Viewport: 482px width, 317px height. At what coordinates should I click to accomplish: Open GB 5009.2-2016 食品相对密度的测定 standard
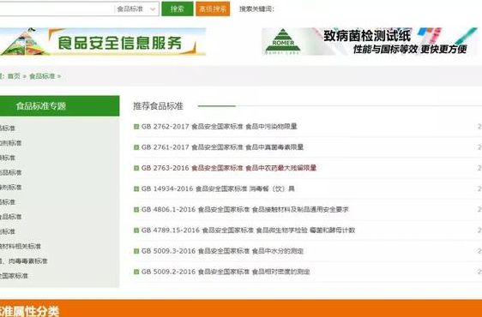tap(226, 272)
